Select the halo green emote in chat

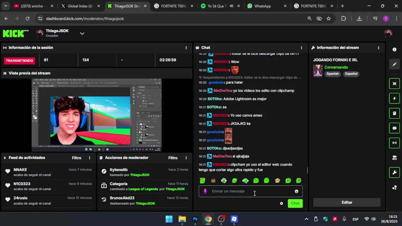[x=203, y=180]
